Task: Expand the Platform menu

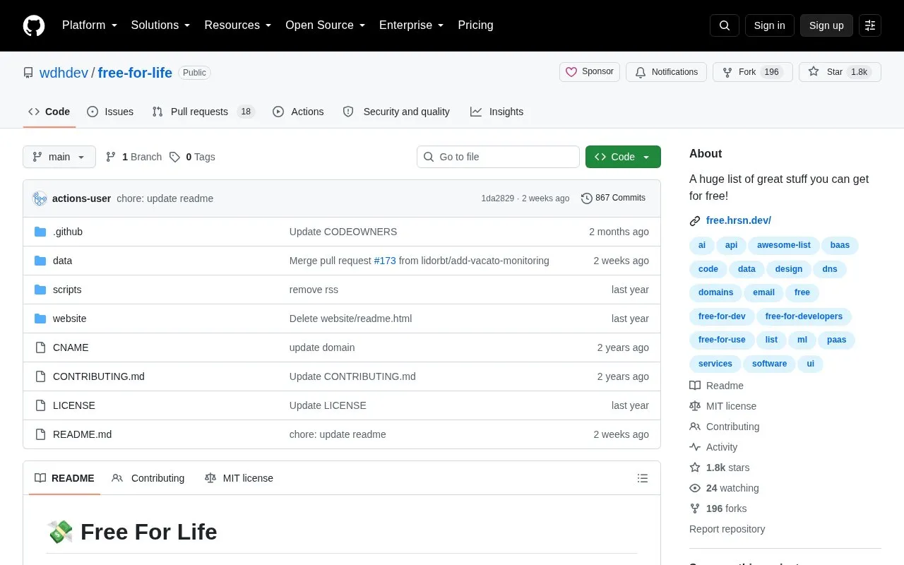Action: [90, 25]
